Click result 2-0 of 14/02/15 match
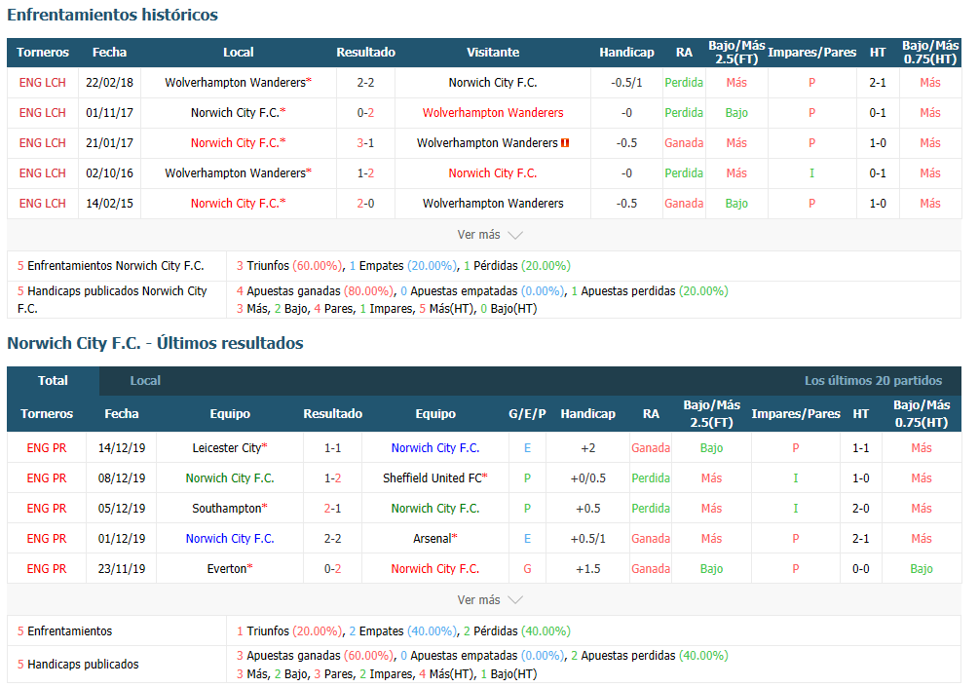Screen dimensions: 979x687 [365, 204]
